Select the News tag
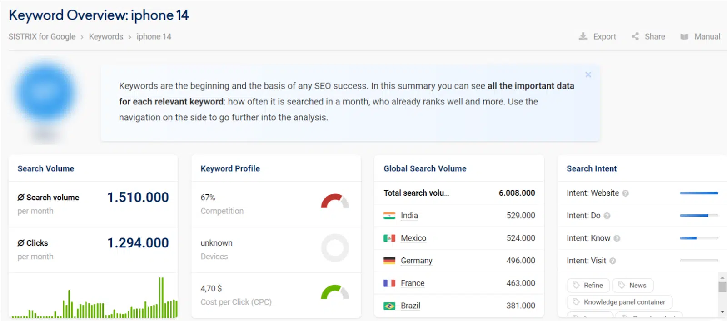Screen dimensions: 727x321 click(632, 285)
